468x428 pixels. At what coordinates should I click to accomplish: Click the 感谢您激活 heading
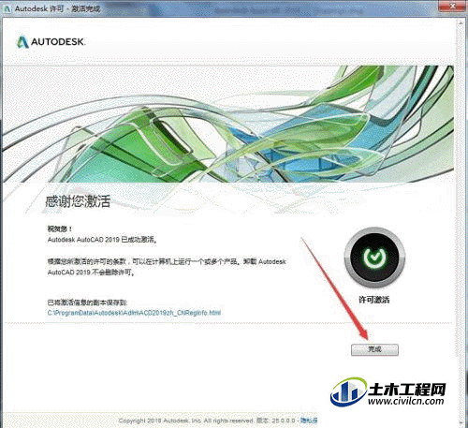point(78,201)
